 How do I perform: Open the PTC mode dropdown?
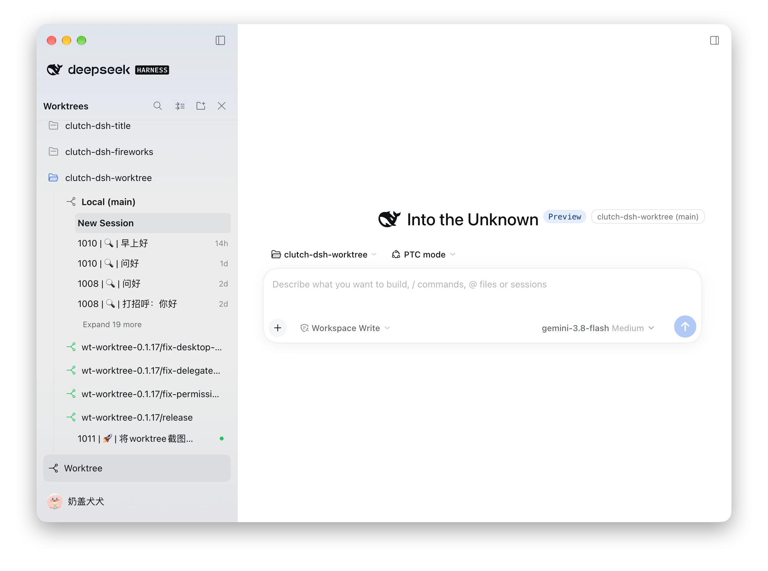tap(423, 254)
